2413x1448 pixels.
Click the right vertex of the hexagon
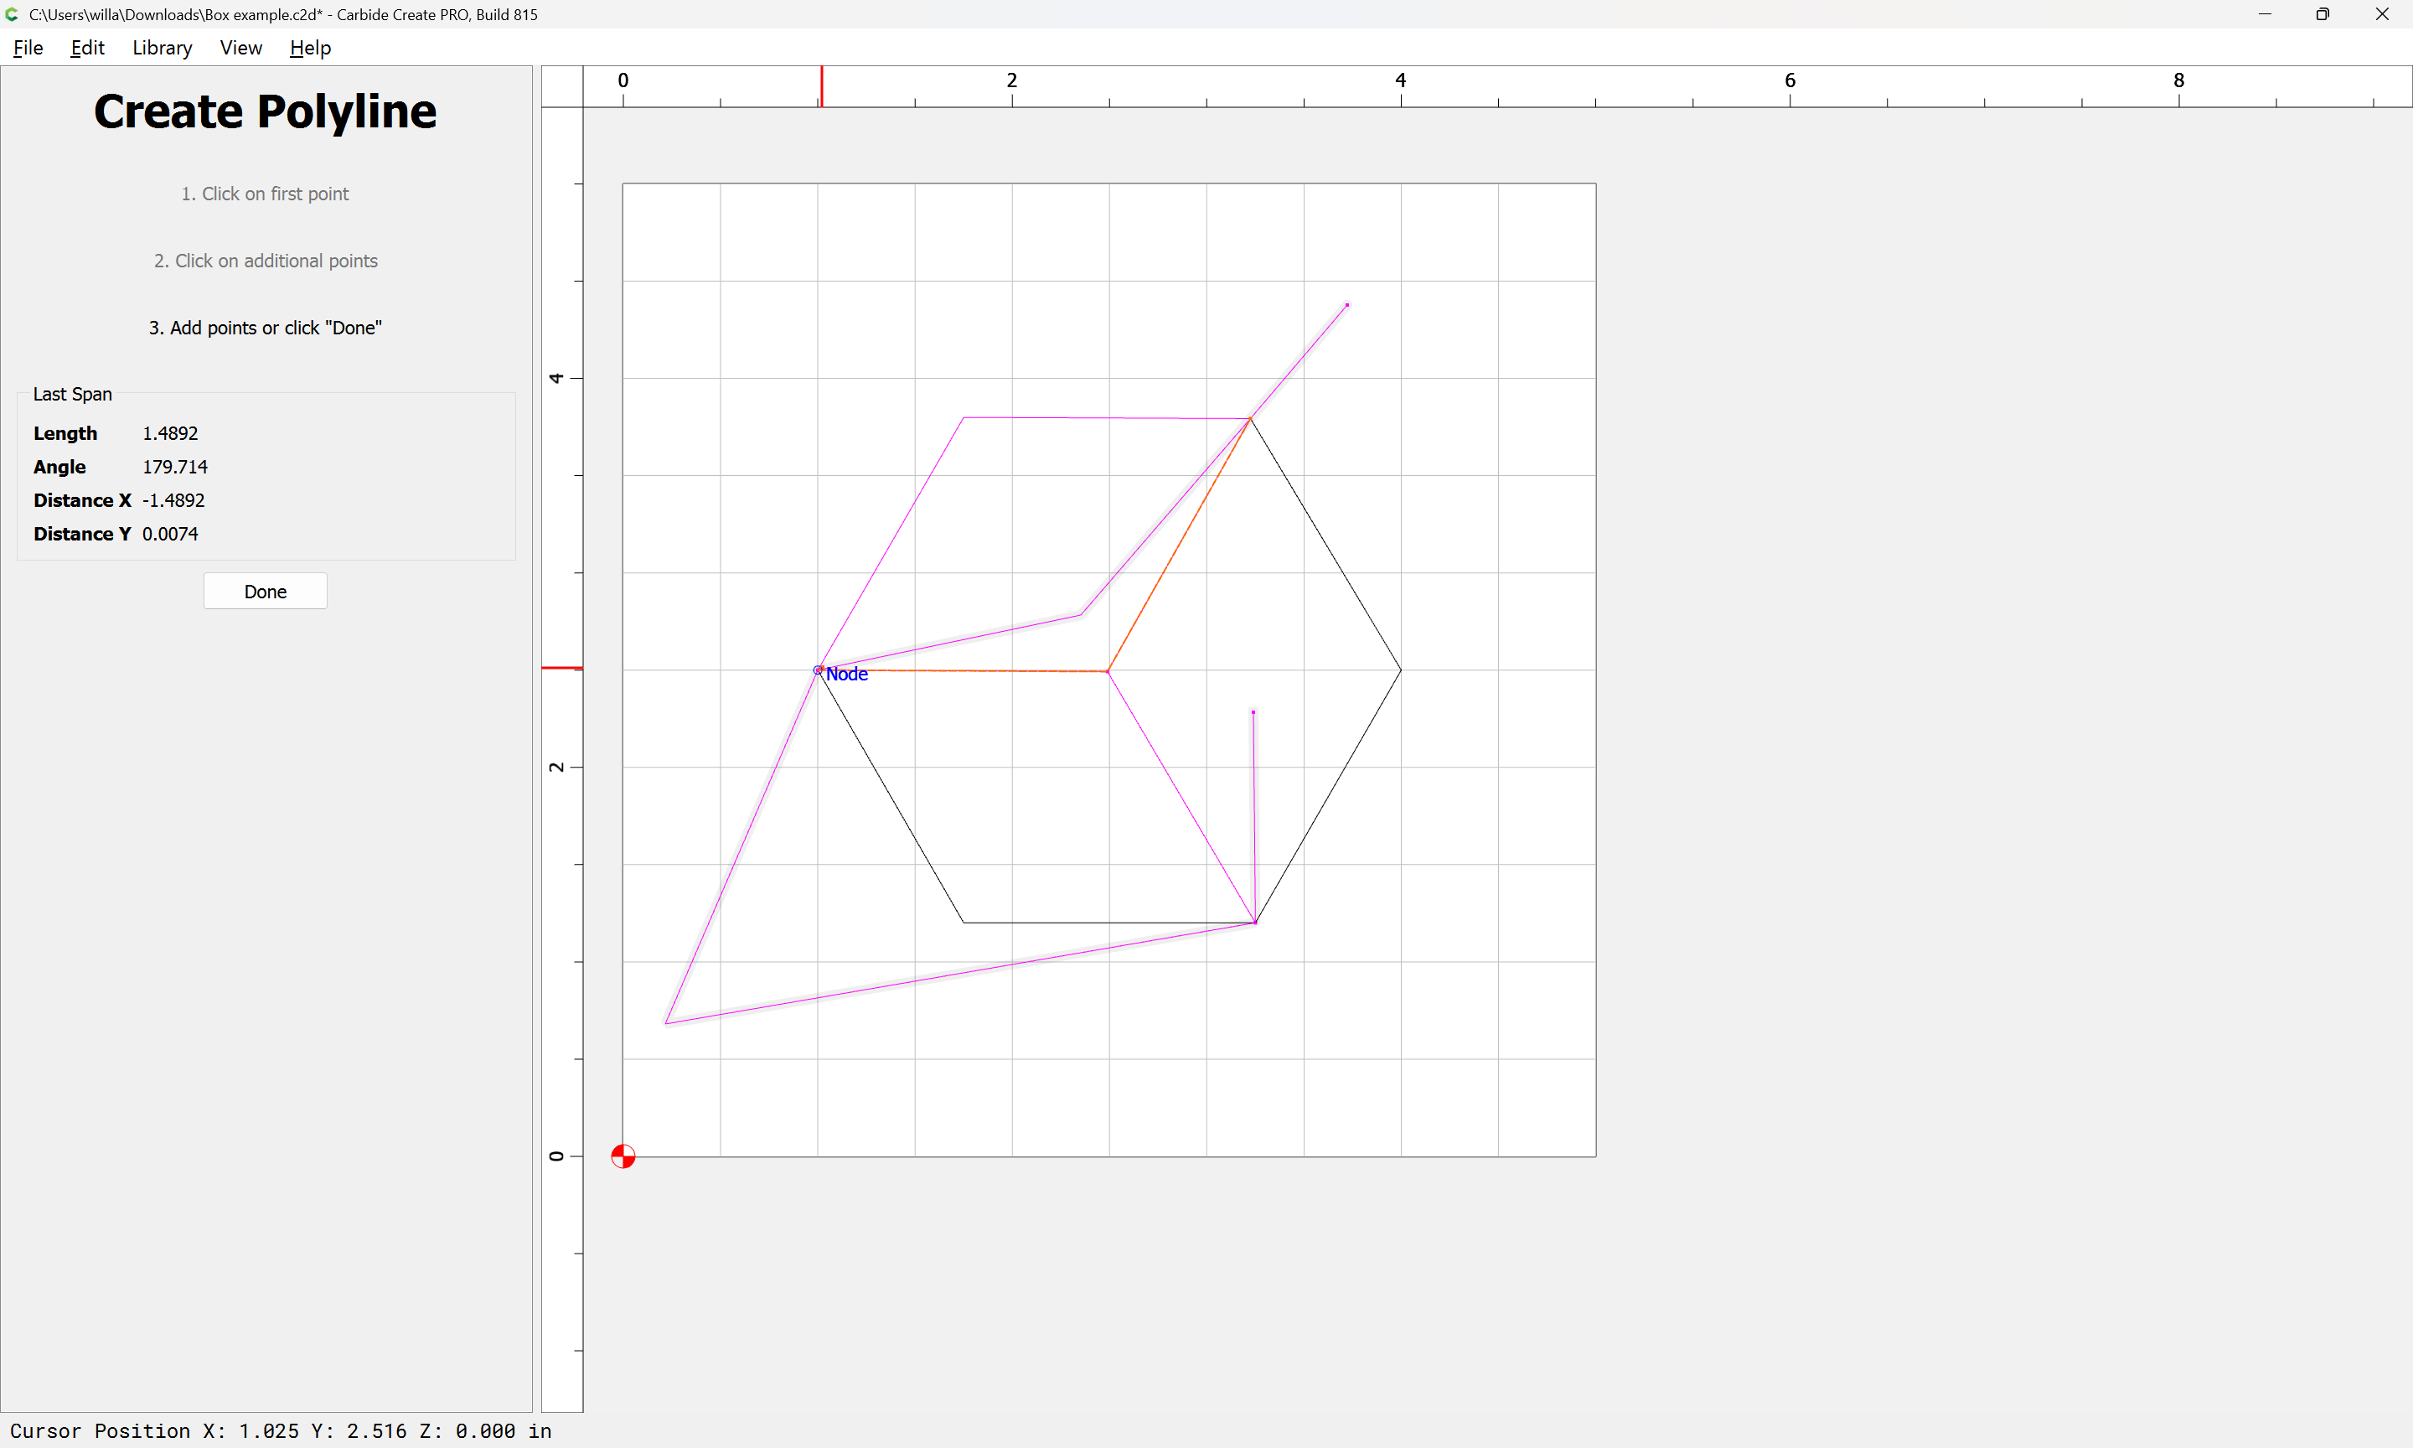1401,670
